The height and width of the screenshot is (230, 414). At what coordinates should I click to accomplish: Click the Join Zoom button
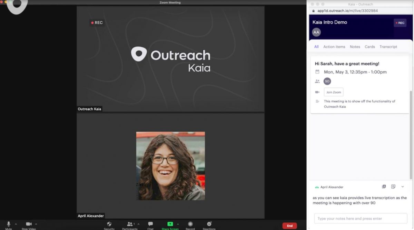[333, 92]
